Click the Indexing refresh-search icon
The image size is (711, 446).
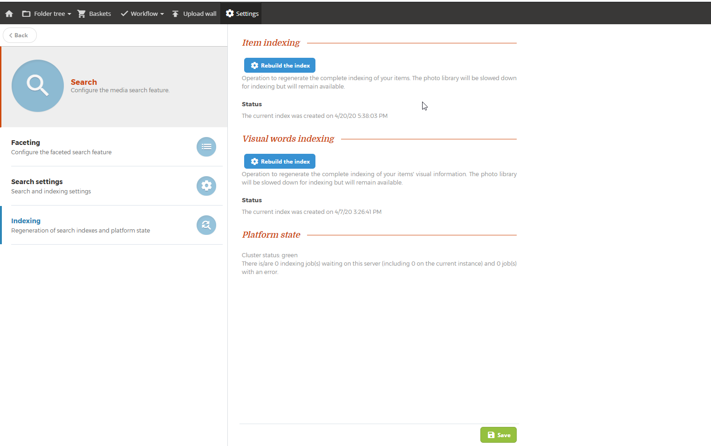pos(206,225)
